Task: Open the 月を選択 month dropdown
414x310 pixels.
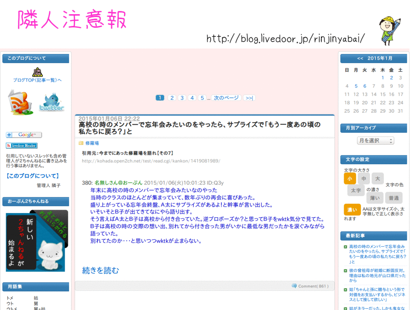Action: coord(375,139)
